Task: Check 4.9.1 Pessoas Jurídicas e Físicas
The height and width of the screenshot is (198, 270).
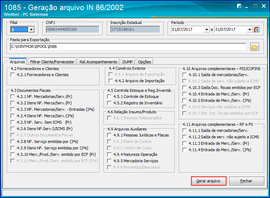Action: point(109,135)
